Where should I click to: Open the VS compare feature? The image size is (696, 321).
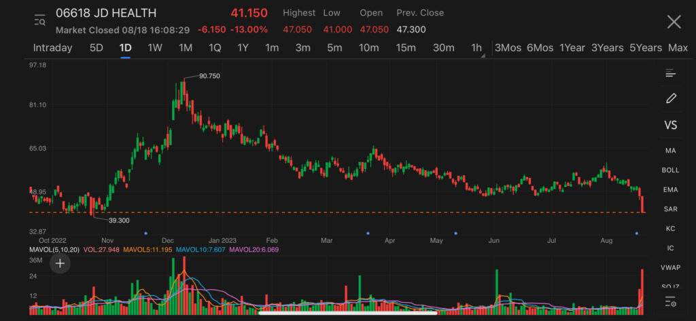[x=670, y=126]
